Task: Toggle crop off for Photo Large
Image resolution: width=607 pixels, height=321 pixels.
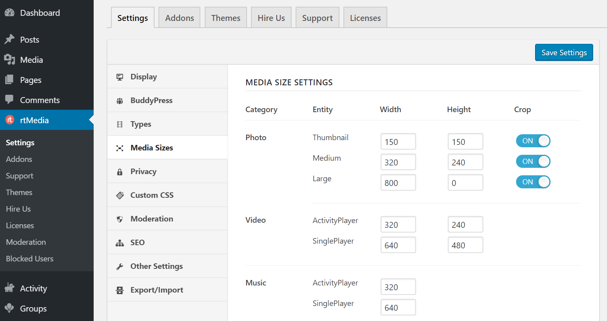Action: (x=533, y=182)
